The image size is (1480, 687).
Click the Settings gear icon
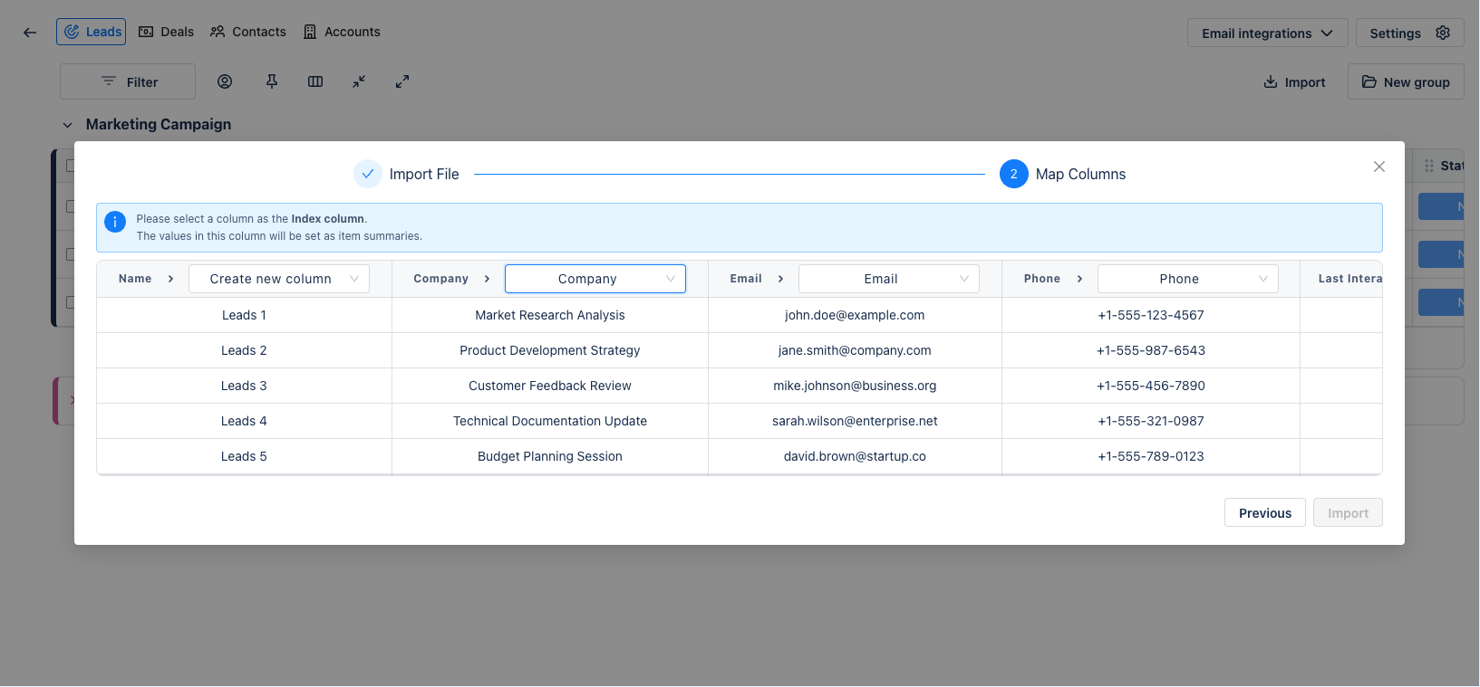coord(1443,33)
